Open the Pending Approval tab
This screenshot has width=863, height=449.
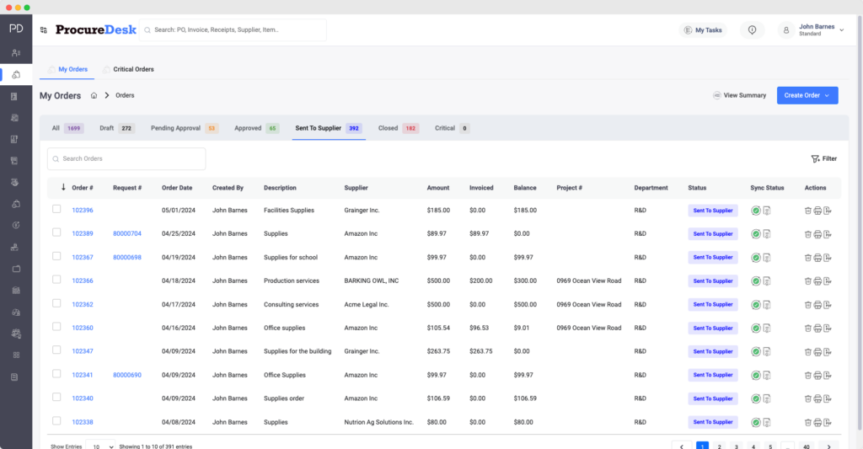185,128
